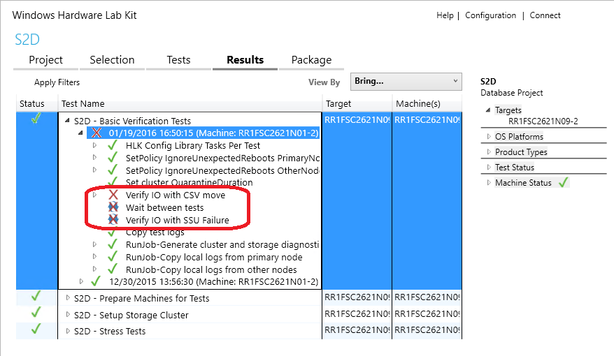Click green check beside HLK Config Library Tasks
This screenshot has height=356, width=614.
pos(113,145)
